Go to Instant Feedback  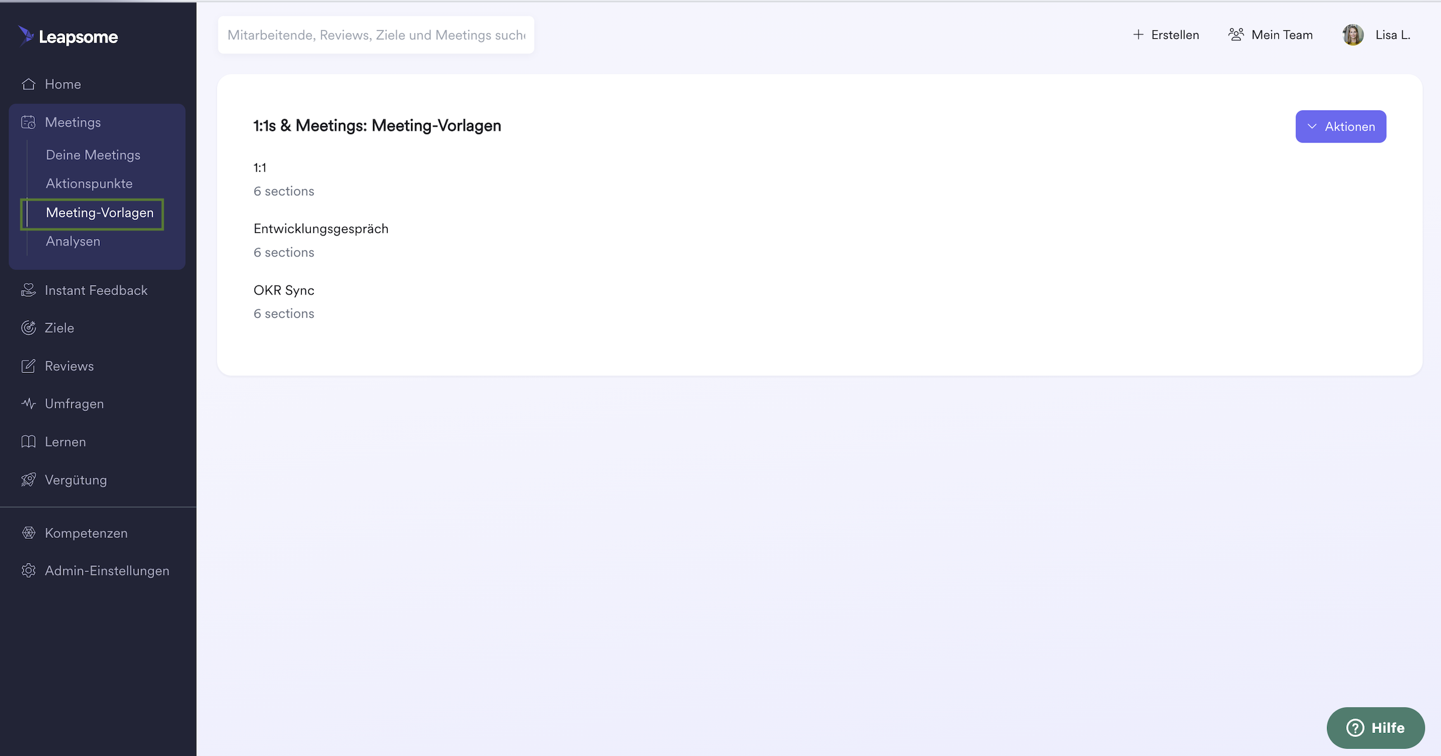point(97,290)
